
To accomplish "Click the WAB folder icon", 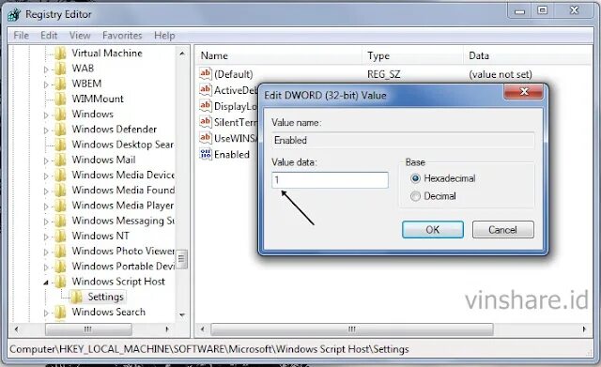I will (x=60, y=69).
